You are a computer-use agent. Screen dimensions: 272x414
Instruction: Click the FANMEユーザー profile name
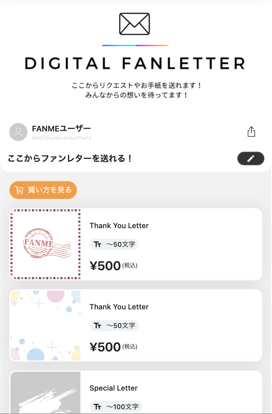coord(61,129)
